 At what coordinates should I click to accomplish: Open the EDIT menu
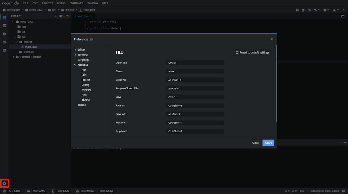click(x=35, y=3)
